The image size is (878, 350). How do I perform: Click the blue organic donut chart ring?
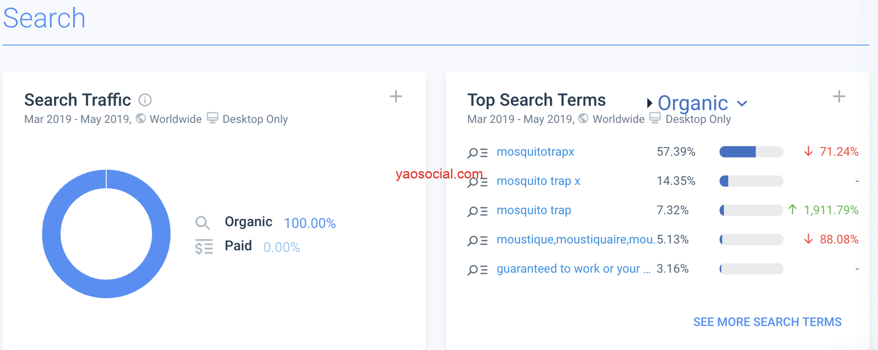click(51, 234)
